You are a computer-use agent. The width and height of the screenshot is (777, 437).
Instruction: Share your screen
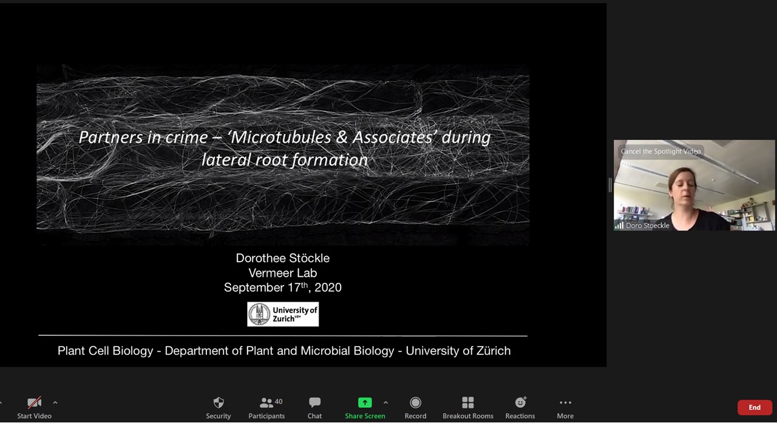tap(365, 402)
